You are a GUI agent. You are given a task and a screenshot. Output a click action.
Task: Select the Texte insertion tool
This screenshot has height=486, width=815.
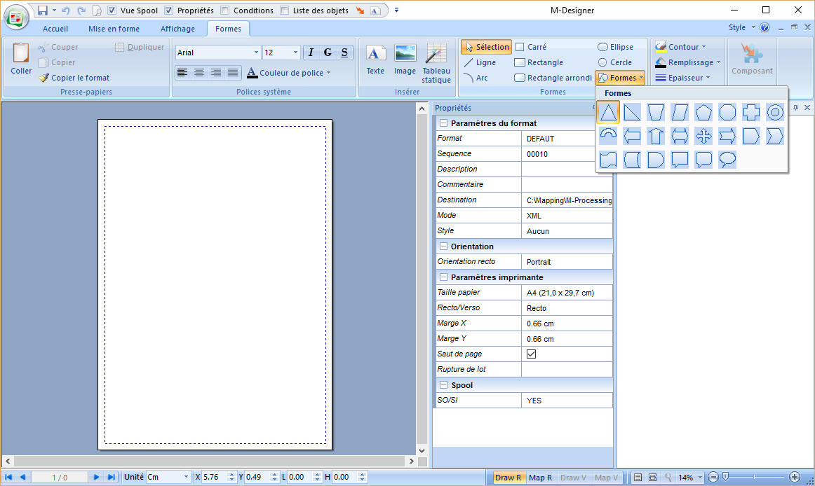coord(375,62)
